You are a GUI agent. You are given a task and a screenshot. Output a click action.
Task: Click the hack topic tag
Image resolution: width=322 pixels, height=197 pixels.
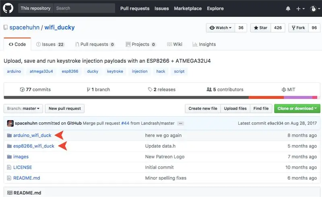[x=161, y=72]
